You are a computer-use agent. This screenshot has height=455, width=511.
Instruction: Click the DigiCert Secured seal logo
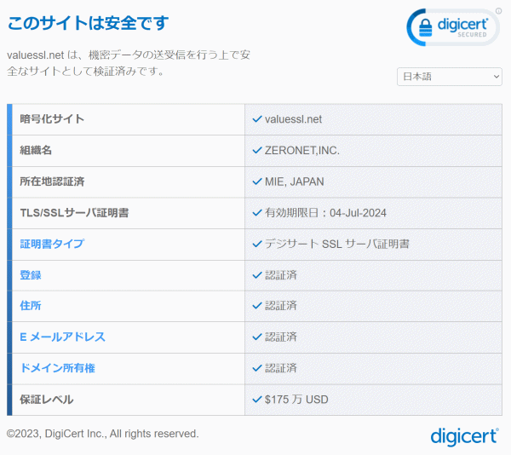pyautogui.click(x=453, y=27)
